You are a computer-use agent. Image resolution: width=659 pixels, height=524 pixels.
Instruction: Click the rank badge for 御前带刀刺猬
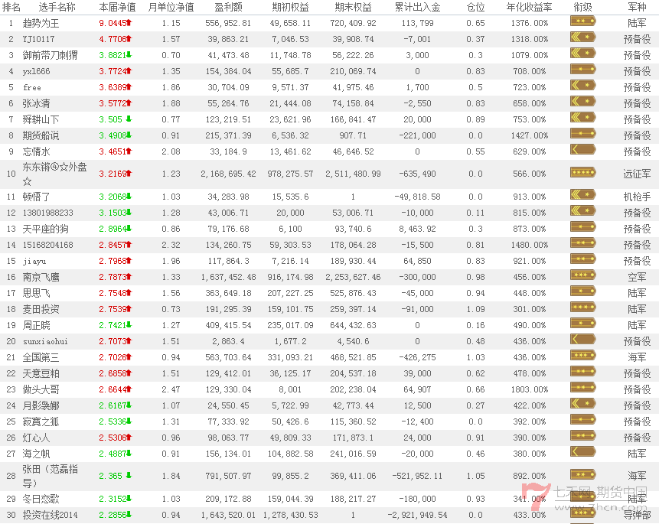click(583, 54)
